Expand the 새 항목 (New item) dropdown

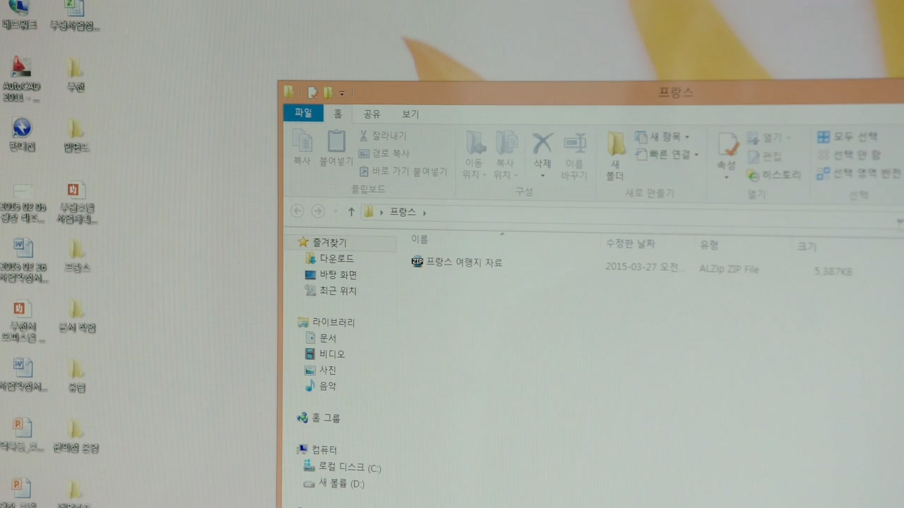pos(662,136)
